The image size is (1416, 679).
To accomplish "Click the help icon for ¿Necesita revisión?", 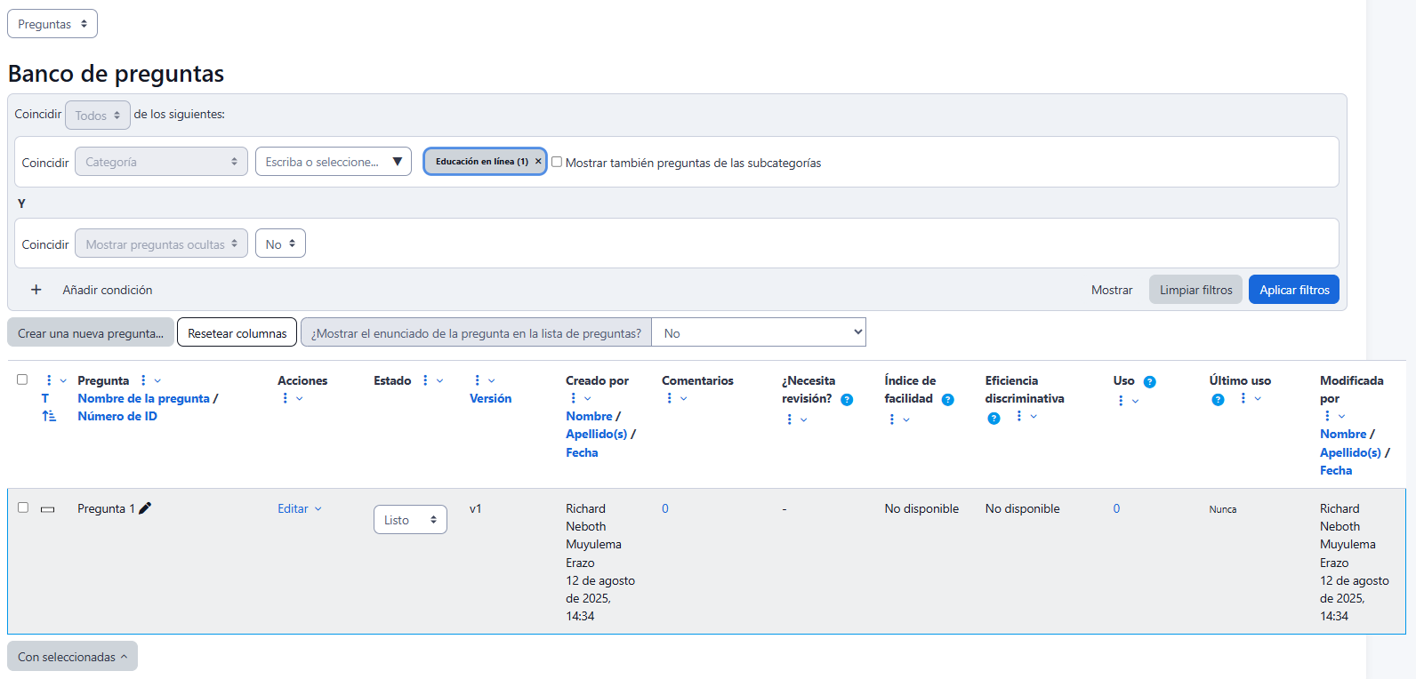I will [x=847, y=400].
